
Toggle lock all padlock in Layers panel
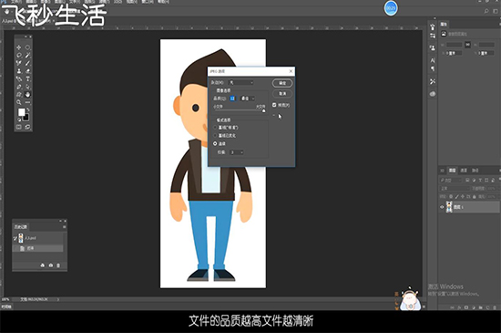click(x=475, y=196)
